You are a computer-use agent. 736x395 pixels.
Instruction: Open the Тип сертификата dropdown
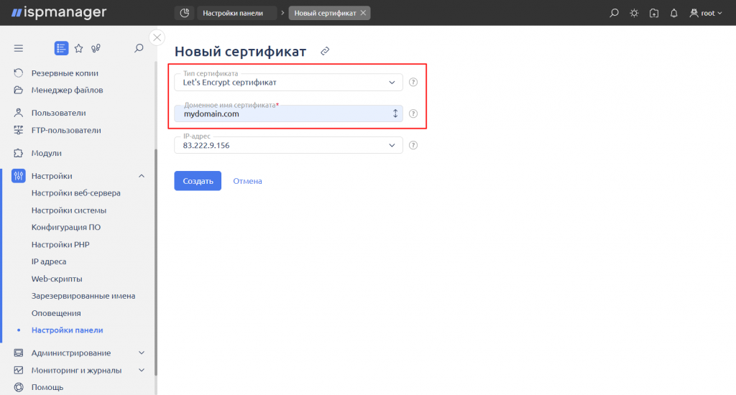288,82
